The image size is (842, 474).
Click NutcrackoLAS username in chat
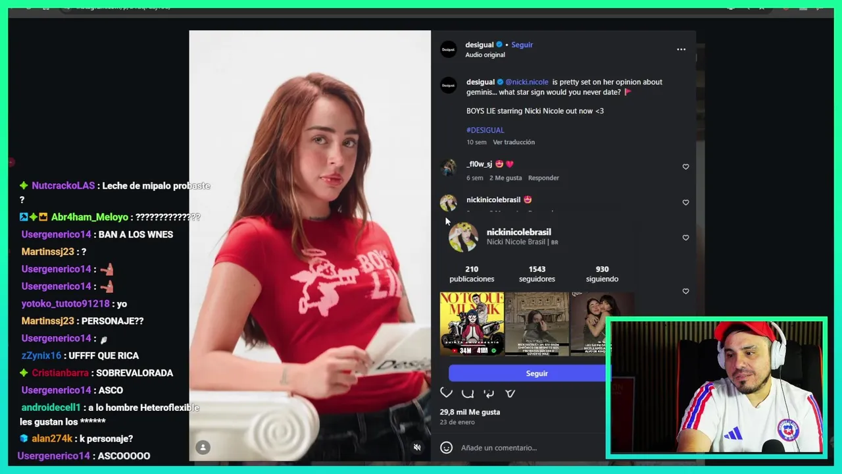63,186
